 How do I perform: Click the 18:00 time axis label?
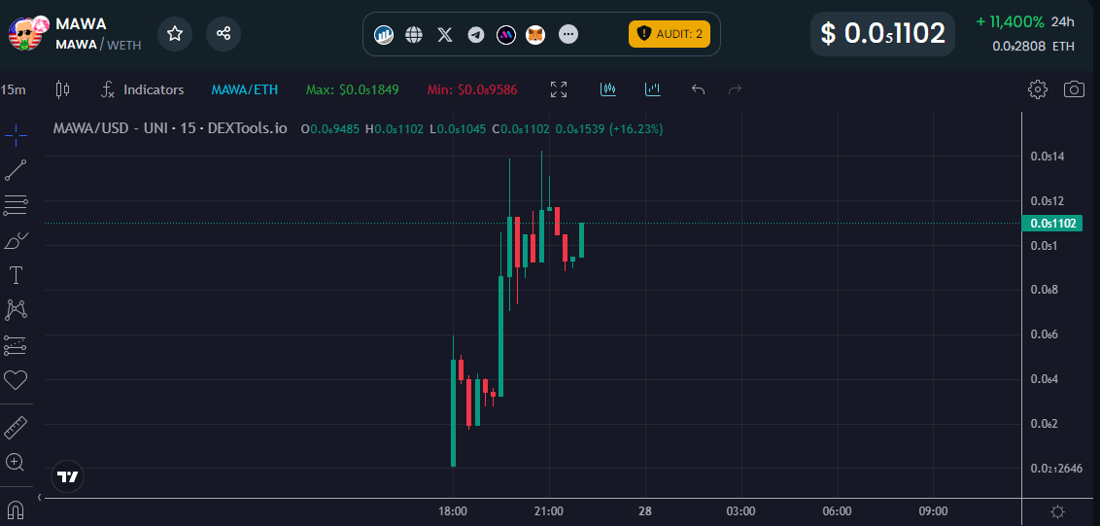453,510
